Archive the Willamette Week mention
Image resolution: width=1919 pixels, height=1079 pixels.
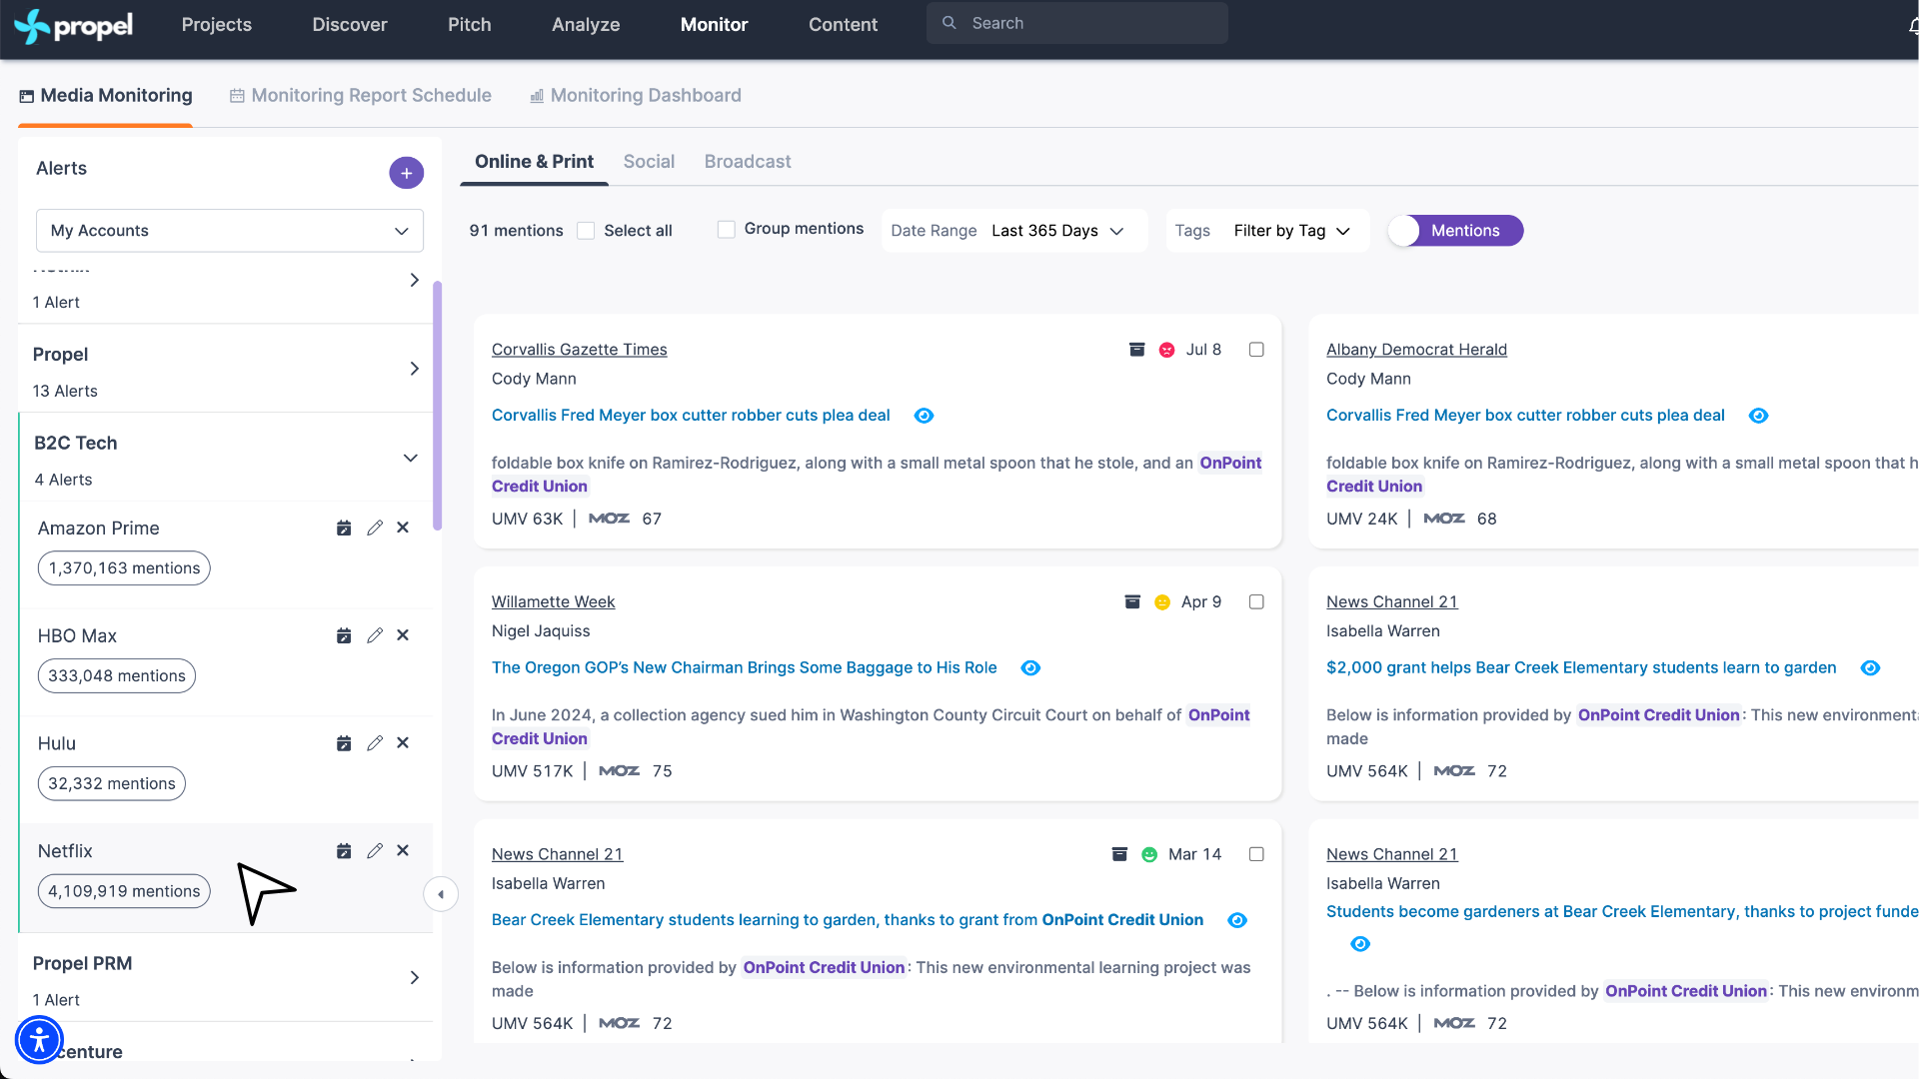point(1132,602)
